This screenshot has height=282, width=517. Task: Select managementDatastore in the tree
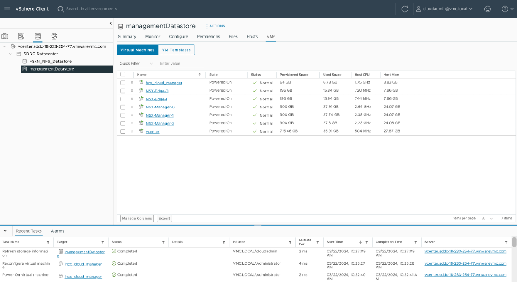67,69
